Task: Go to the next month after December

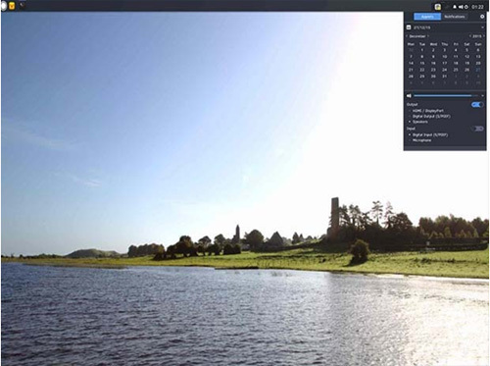Action: 428,36
